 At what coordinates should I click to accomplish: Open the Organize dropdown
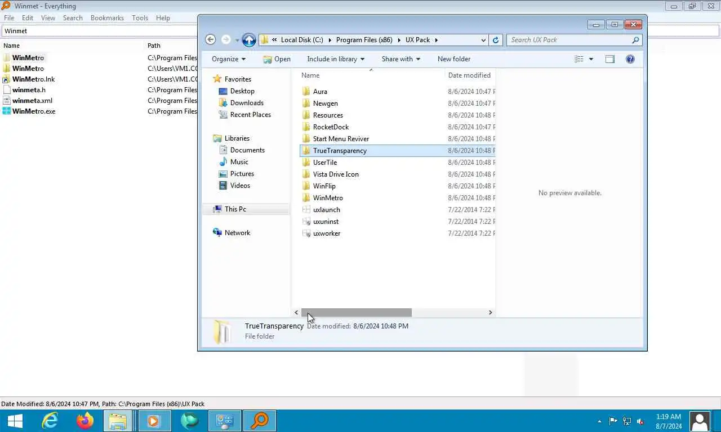point(229,59)
